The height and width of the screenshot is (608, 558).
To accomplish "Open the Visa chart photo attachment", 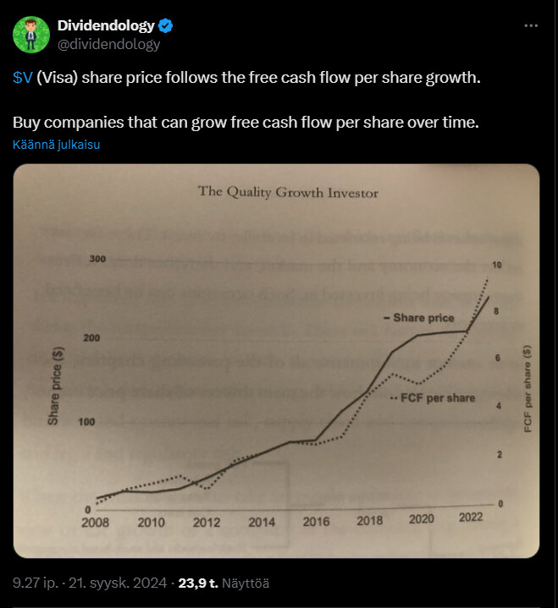I will 276,361.
